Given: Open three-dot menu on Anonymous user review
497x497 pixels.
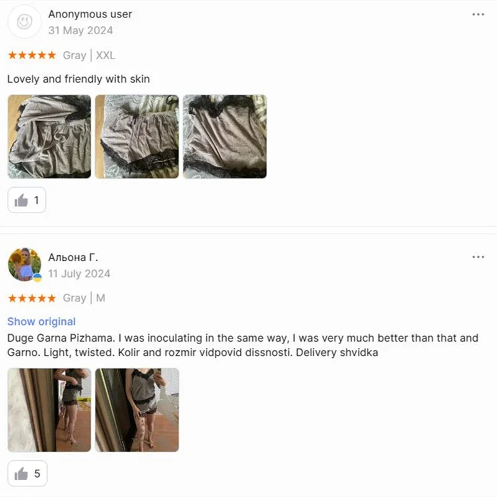Looking at the screenshot, I should 478,14.
